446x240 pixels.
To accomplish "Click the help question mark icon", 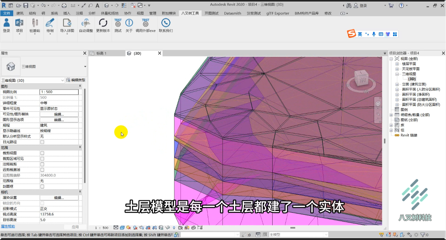I will click(401, 5).
